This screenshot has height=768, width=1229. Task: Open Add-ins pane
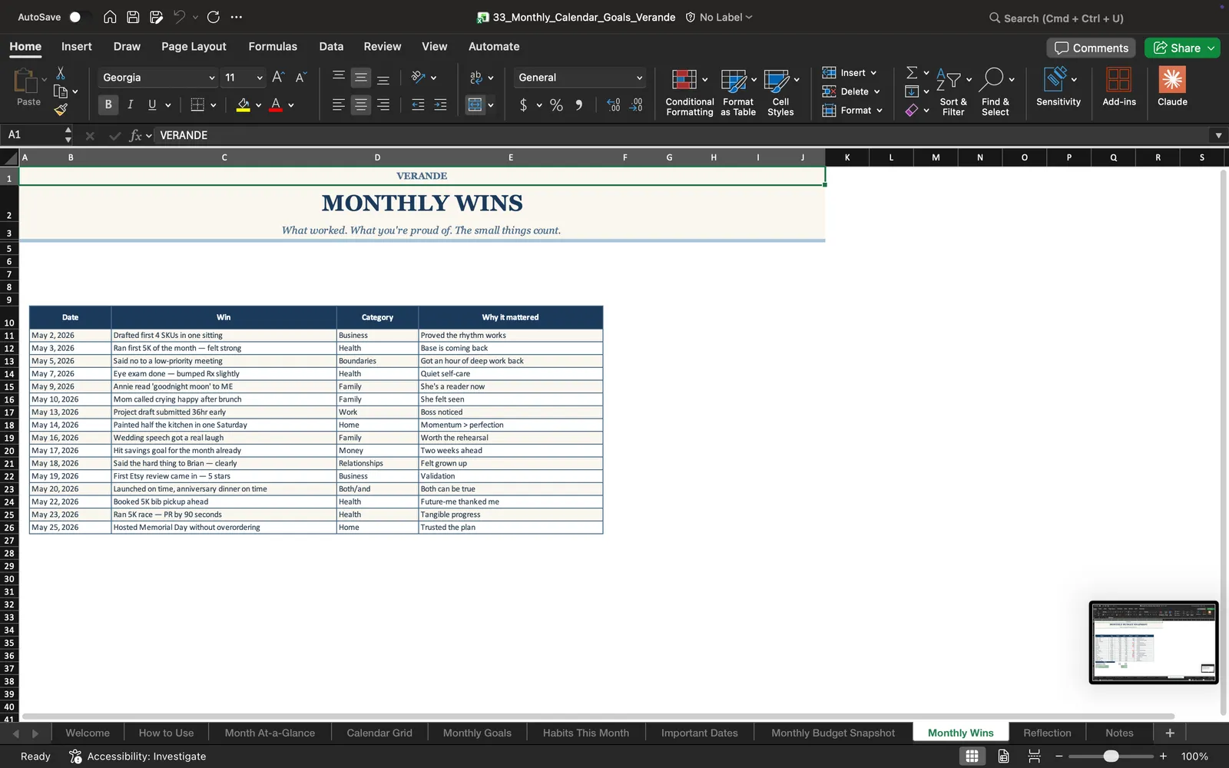(x=1118, y=86)
